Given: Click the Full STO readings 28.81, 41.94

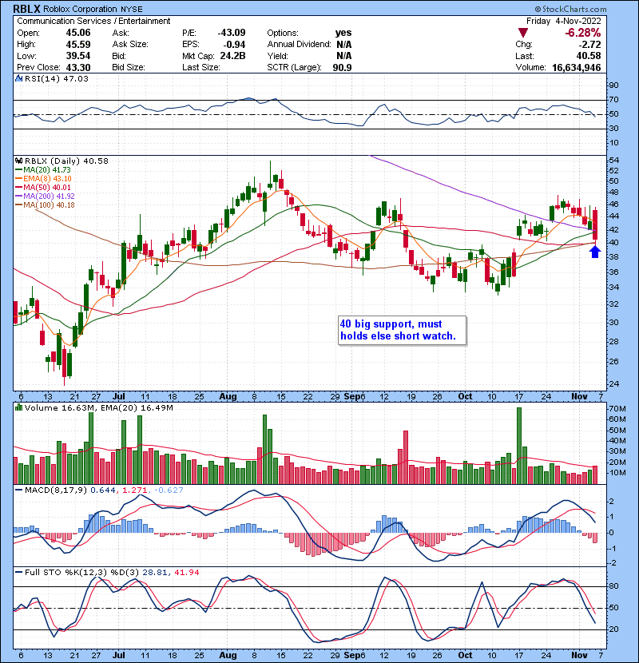Looking at the screenshot, I should point(171,573).
